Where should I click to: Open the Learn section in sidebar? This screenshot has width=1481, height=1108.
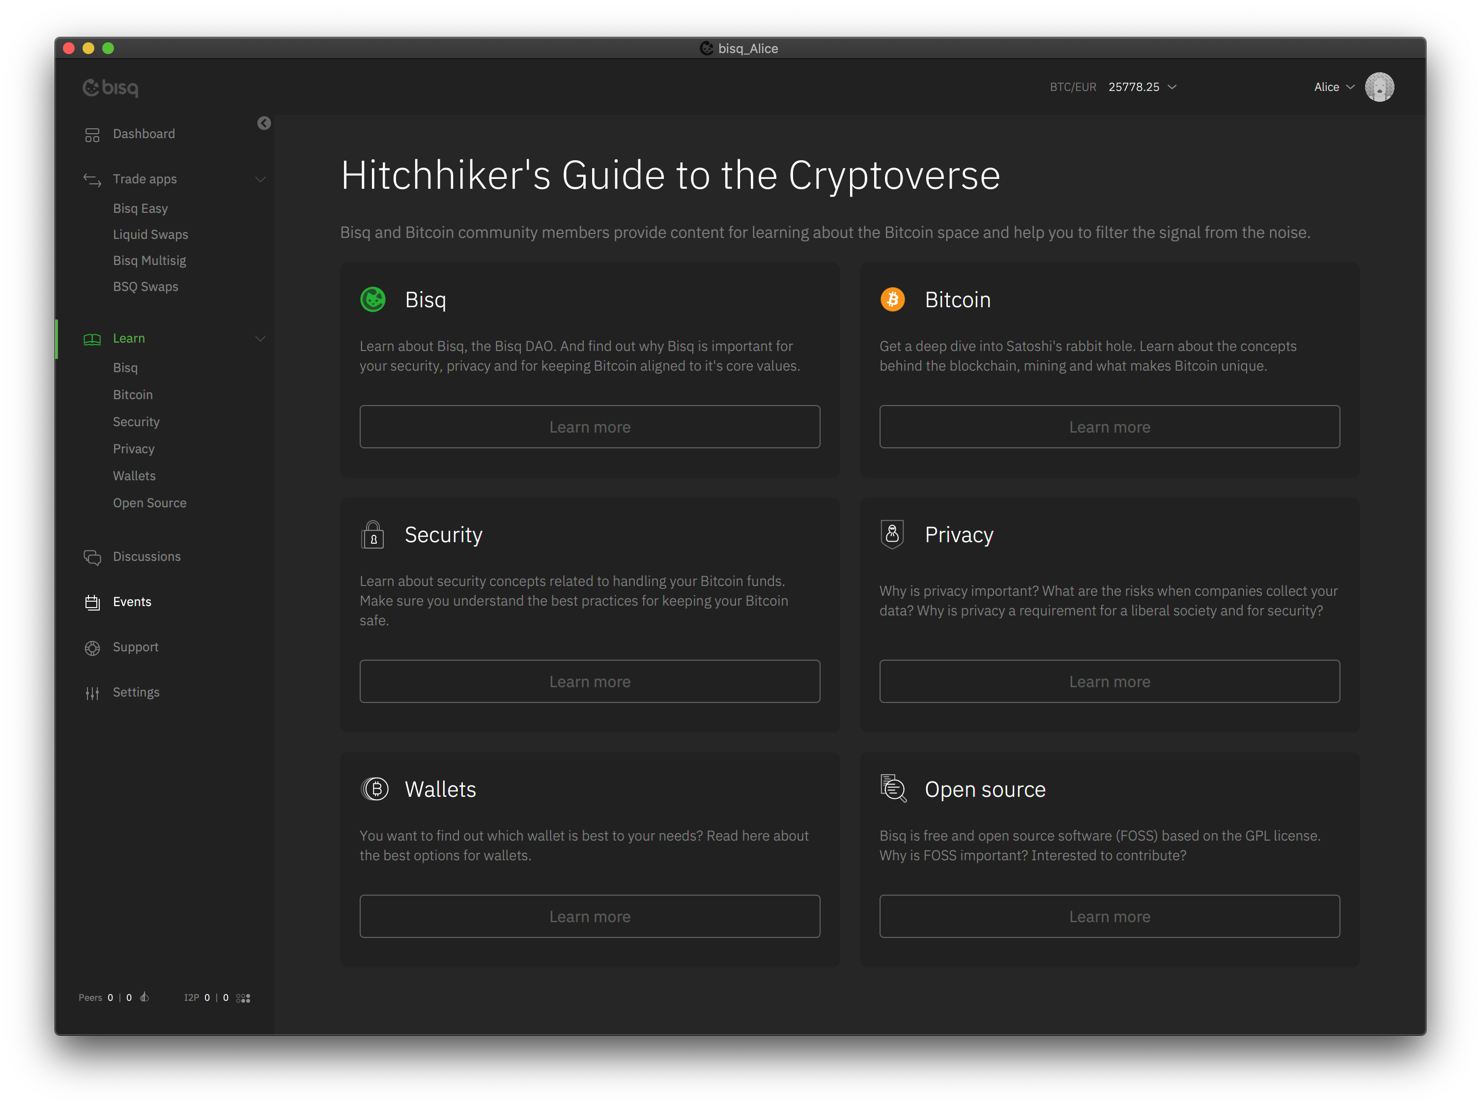click(x=129, y=338)
